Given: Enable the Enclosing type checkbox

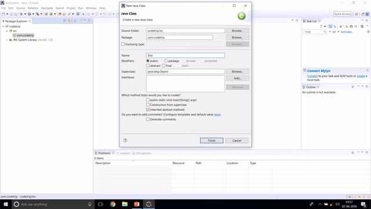Looking at the screenshot, I should point(123,44).
